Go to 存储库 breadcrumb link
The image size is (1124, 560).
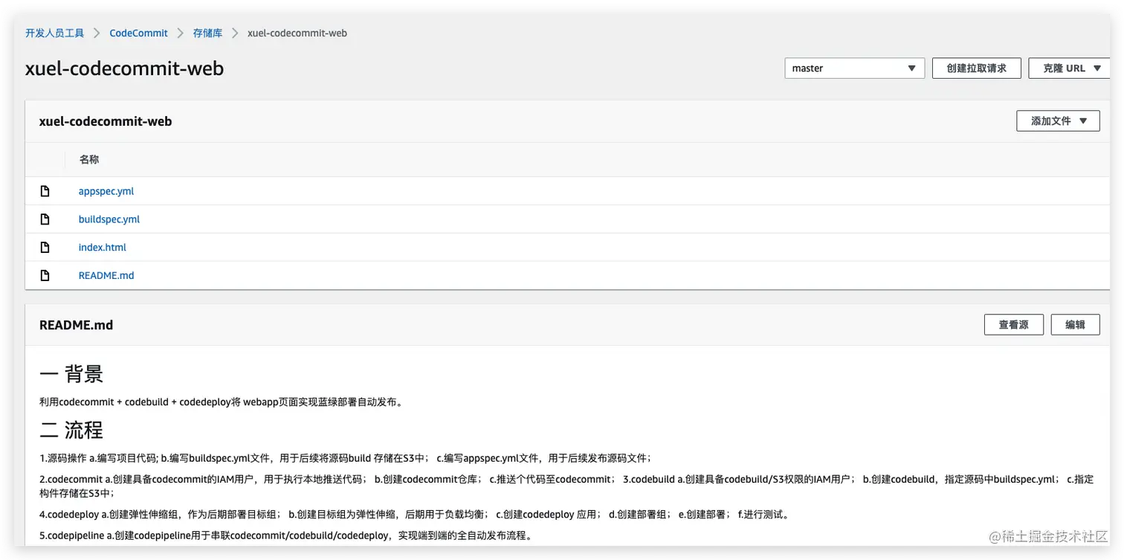(207, 33)
